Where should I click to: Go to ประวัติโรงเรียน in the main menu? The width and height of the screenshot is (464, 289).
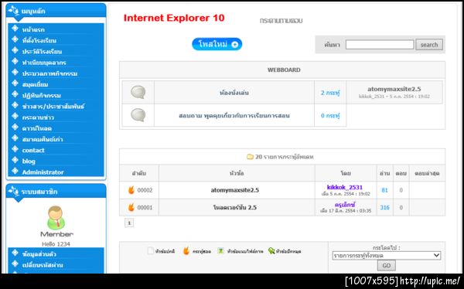coord(42,52)
